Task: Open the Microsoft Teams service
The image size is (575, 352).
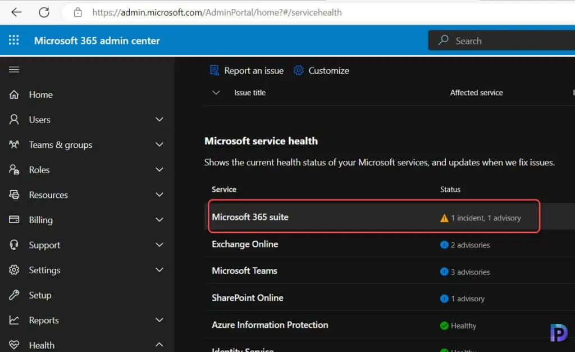Action: click(245, 271)
